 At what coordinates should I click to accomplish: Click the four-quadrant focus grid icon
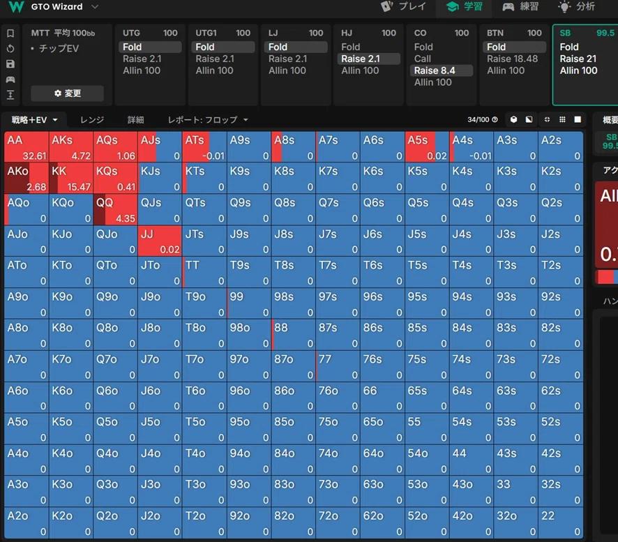click(547, 119)
